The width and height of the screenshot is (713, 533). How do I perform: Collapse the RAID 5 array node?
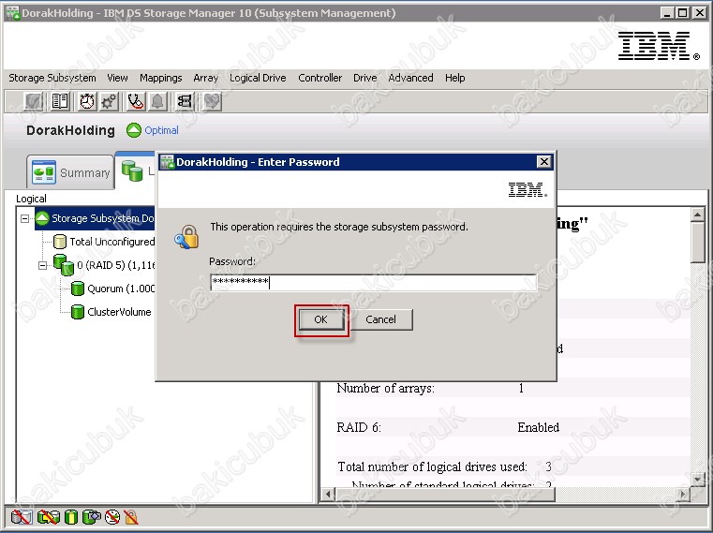[x=43, y=265]
